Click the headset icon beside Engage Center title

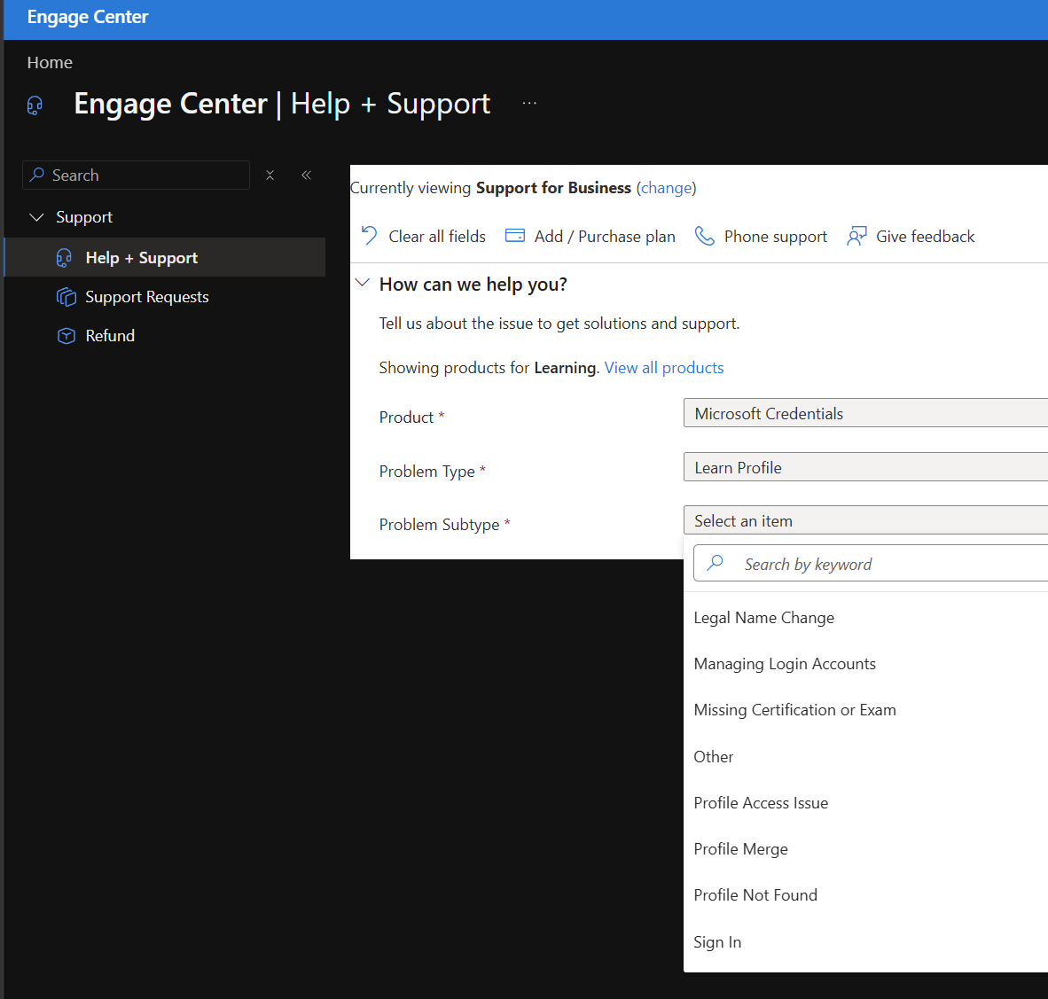pyautogui.click(x=35, y=105)
